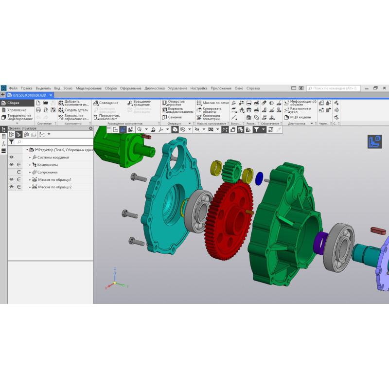The width and height of the screenshot is (389, 389).
Task: Activate the Simple hole operation
Action: (x=164, y=103)
